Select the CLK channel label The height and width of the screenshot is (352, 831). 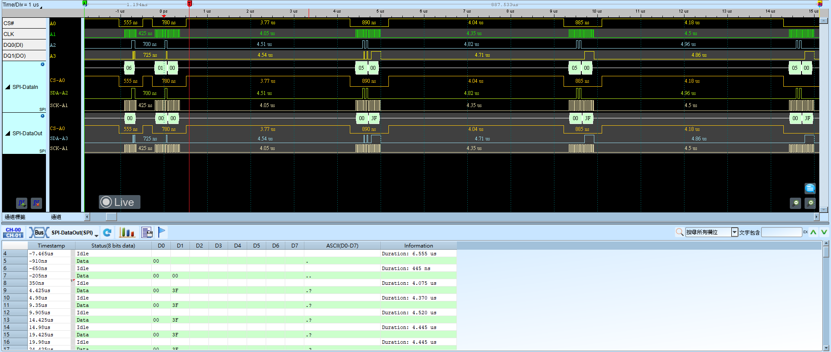click(x=24, y=34)
